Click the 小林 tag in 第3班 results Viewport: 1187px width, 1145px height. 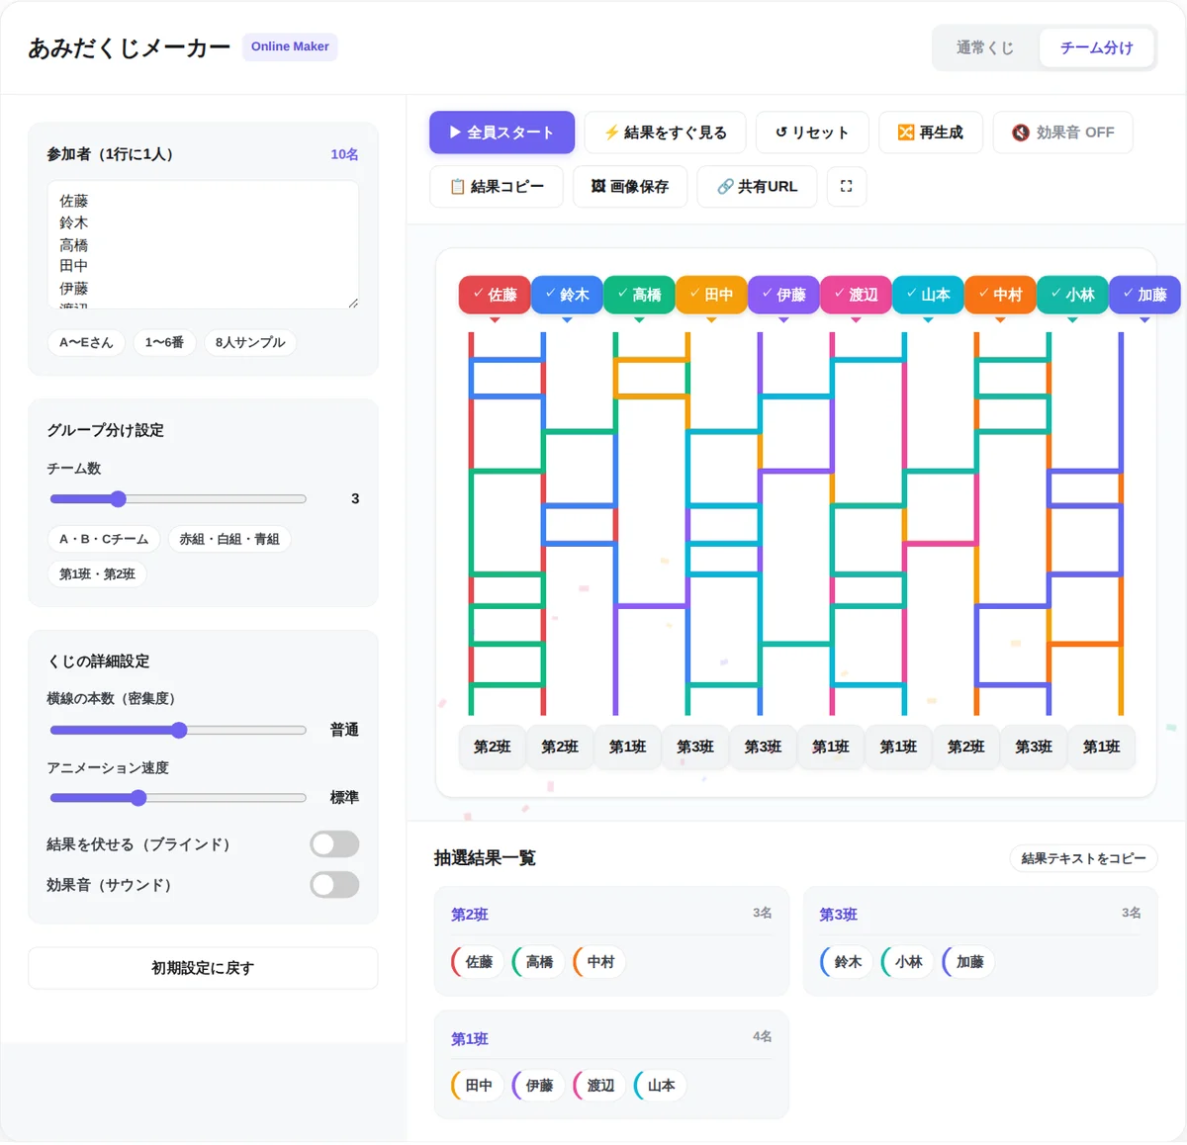907,961
